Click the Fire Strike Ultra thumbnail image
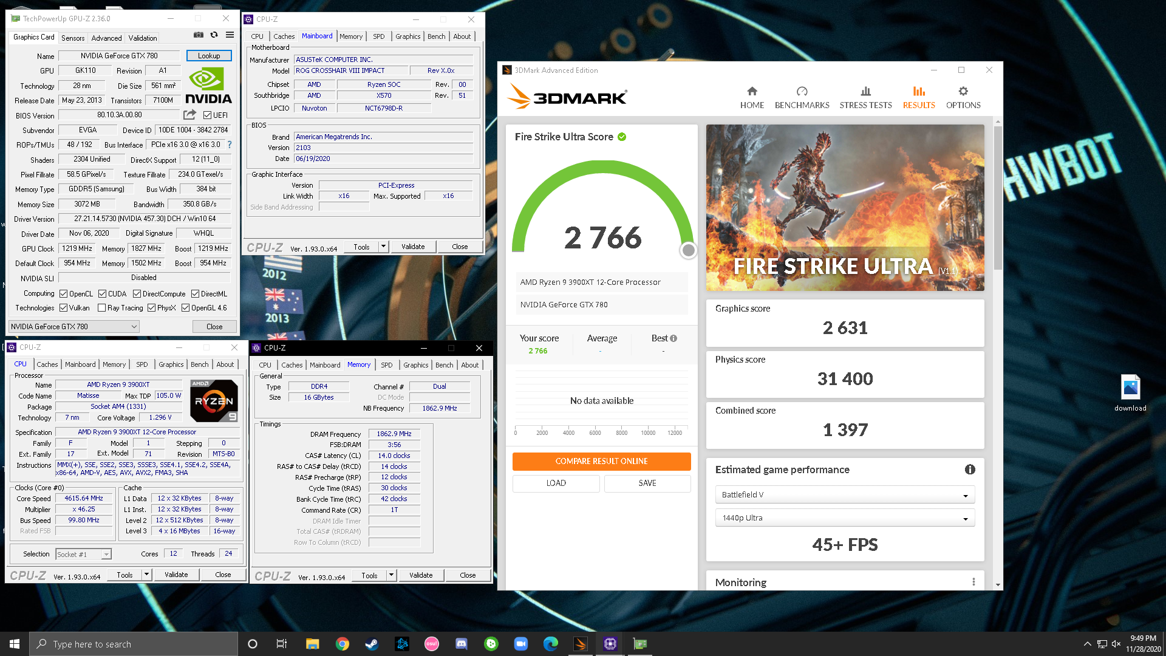The image size is (1166, 656). click(x=845, y=208)
